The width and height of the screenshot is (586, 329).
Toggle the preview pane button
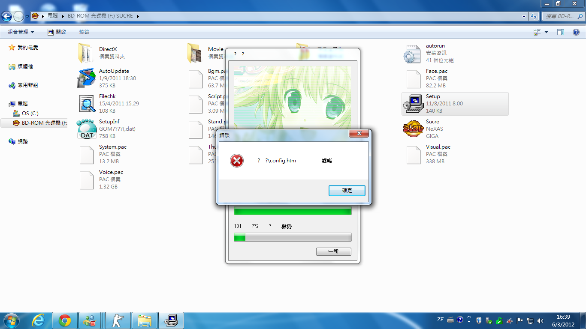(560, 32)
